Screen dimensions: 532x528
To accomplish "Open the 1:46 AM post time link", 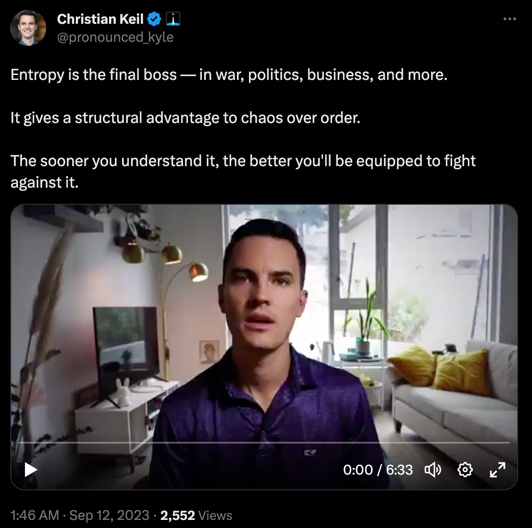I will click(35, 515).
